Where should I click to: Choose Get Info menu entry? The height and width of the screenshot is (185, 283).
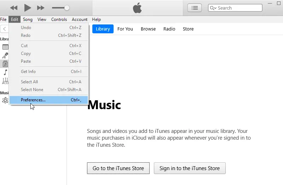click(x=49, y=72)
